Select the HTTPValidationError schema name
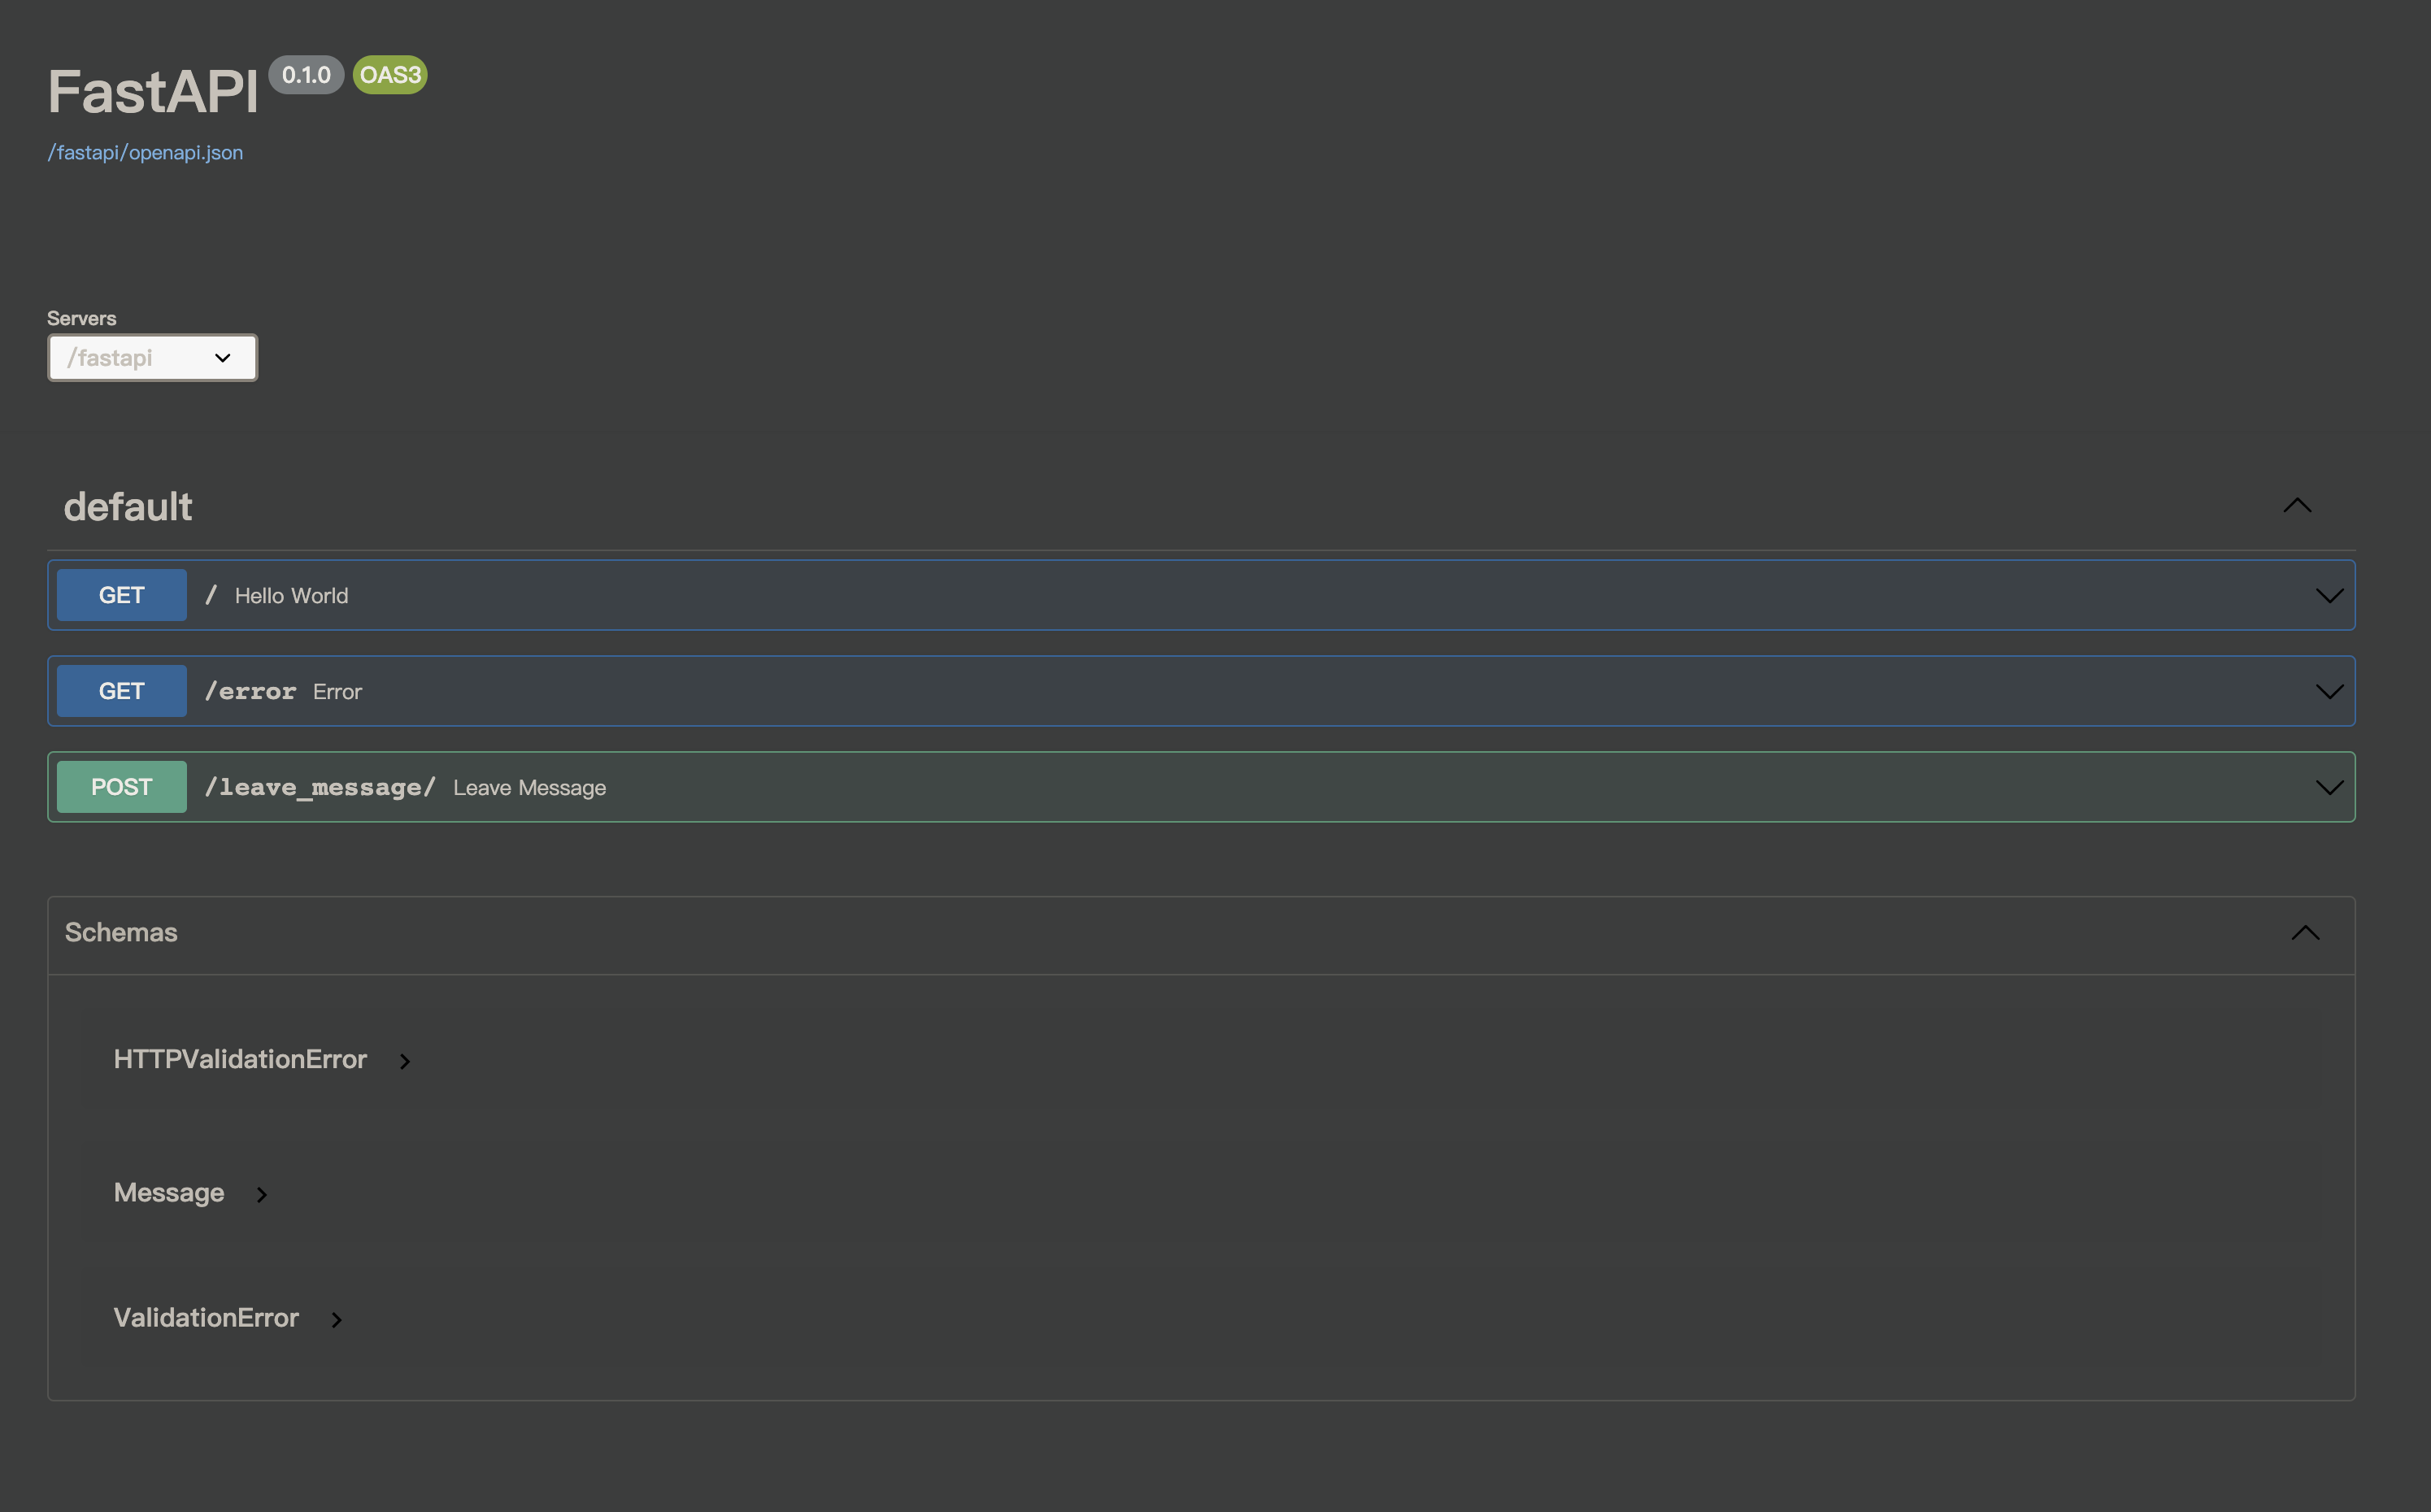 pos(240,1059)
